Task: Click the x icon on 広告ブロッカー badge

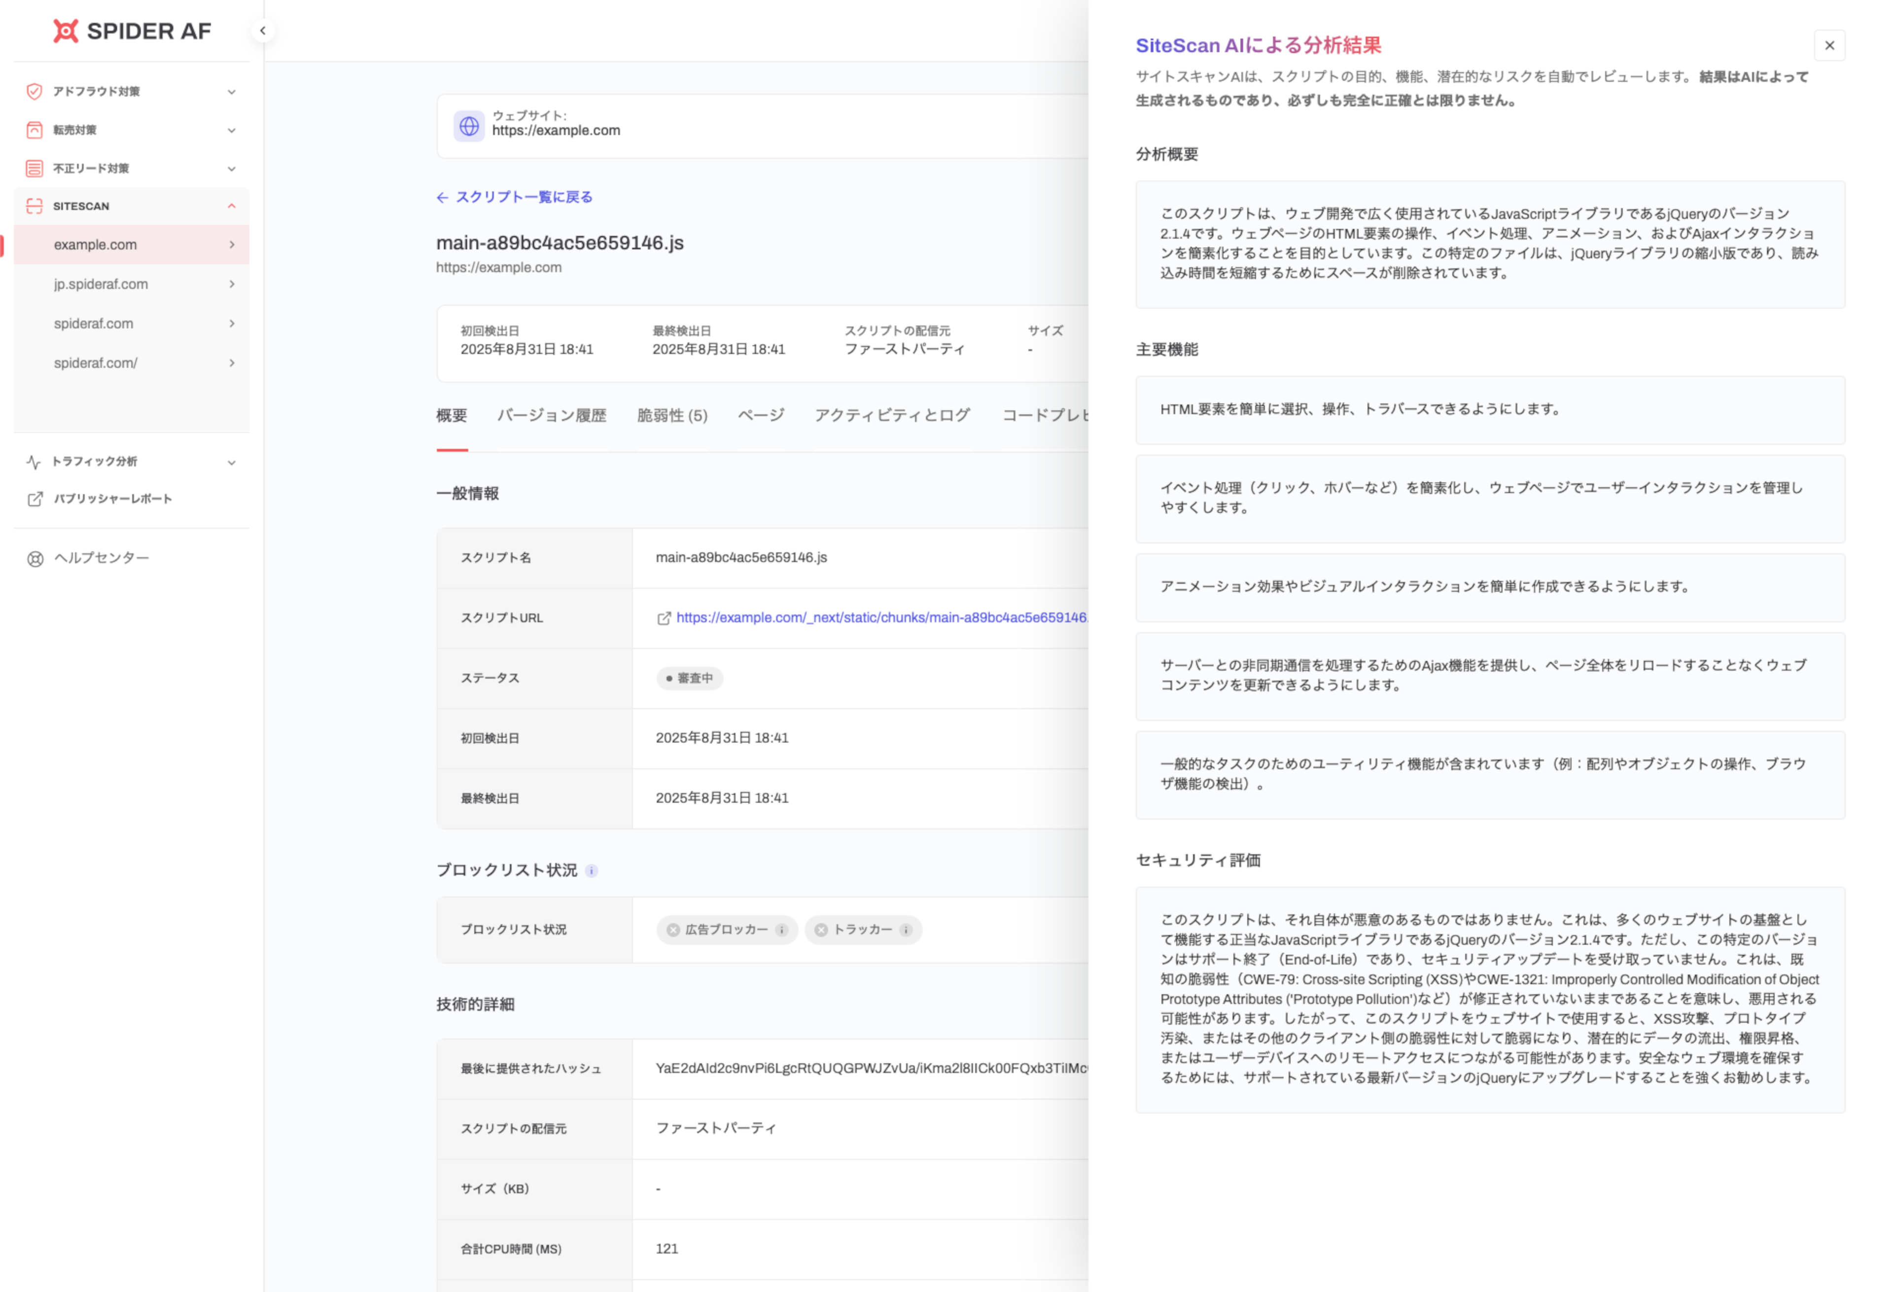Action: (673, 931)
